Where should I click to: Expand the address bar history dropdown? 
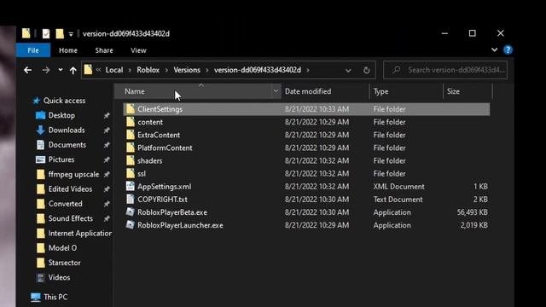tap(348, 70)
